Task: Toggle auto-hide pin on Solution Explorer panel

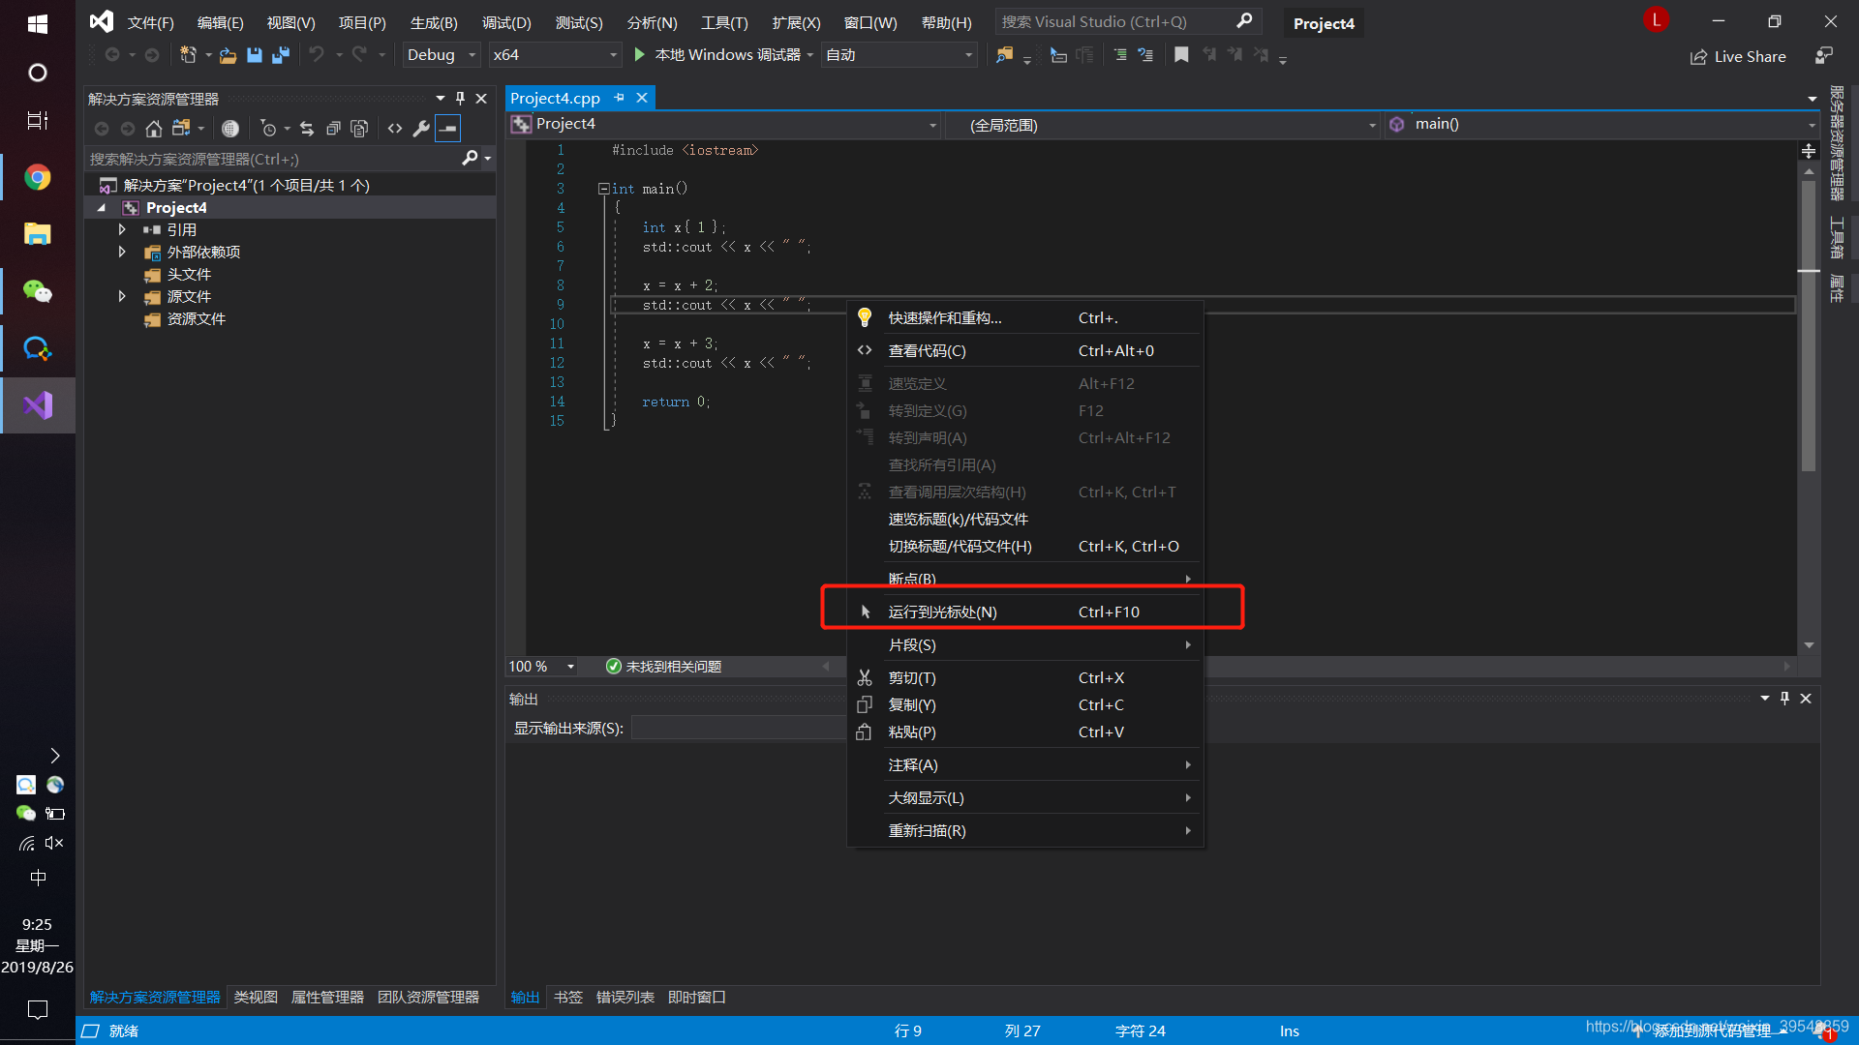Action: coord(460,99)
